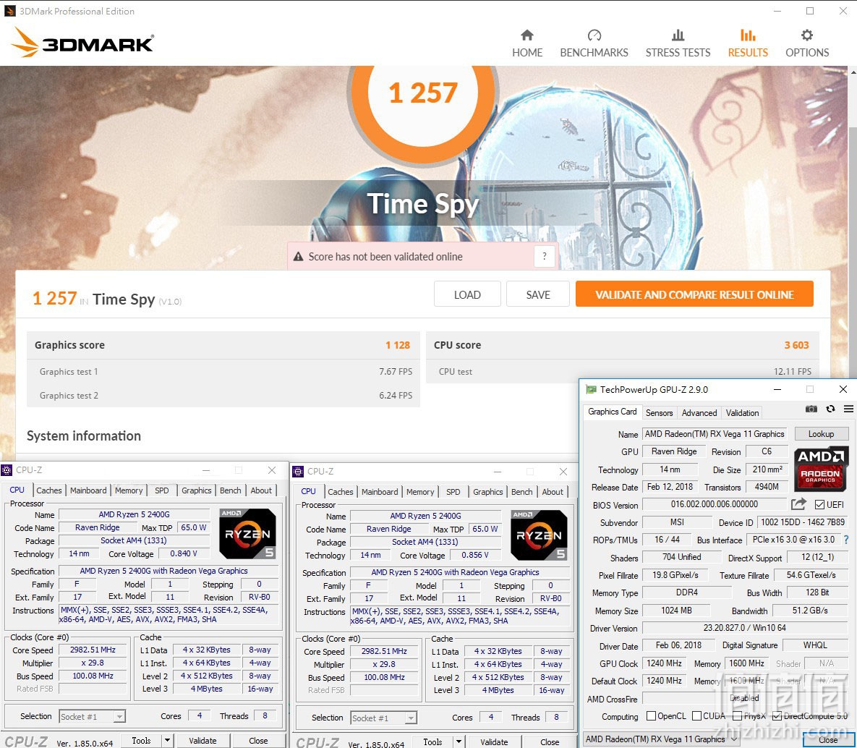857x748 pixels.
Task: Click the Graphics score value 1 128
Action: pos(398,345)
